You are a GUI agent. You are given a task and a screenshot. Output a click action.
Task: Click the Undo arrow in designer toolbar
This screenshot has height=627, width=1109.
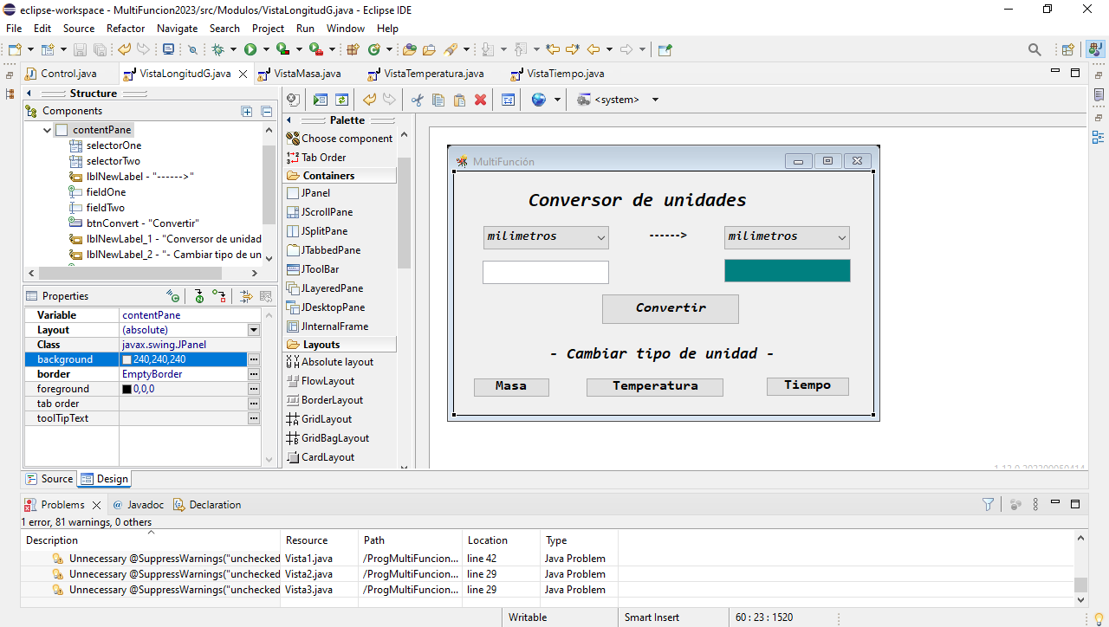coord(370,100)
